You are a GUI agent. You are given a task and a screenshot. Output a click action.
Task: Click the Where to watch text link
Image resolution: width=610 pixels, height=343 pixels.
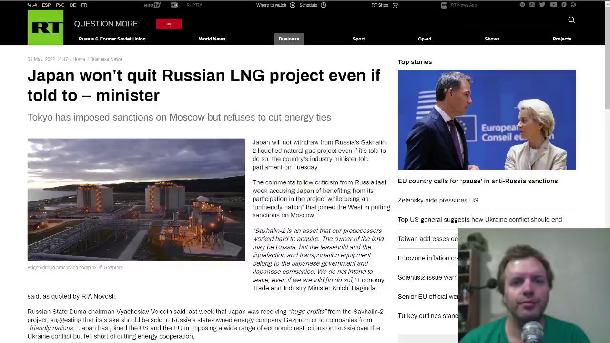[x=271, y=5]
